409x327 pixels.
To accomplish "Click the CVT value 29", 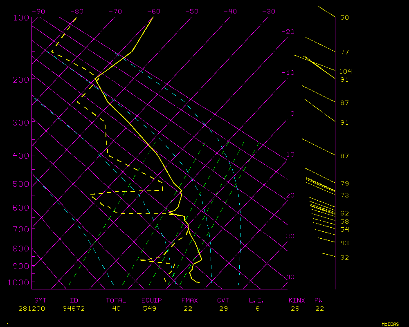I will tap(223, 309).
